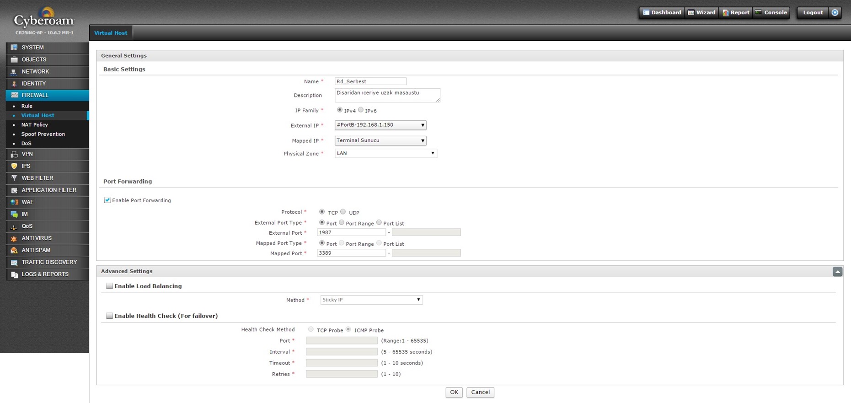Image resolution: width=851 pixels, height=403 pixels.
Task: Open the External IP dropdown
Action: (380, 125)
